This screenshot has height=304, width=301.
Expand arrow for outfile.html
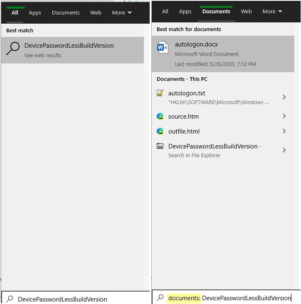(x=284, y=131)
